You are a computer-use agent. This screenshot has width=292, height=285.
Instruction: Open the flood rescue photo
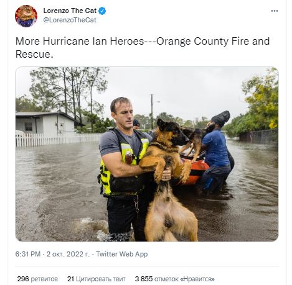click(147, 154)
